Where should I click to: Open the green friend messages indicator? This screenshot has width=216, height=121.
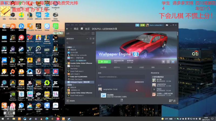(142, 25)
